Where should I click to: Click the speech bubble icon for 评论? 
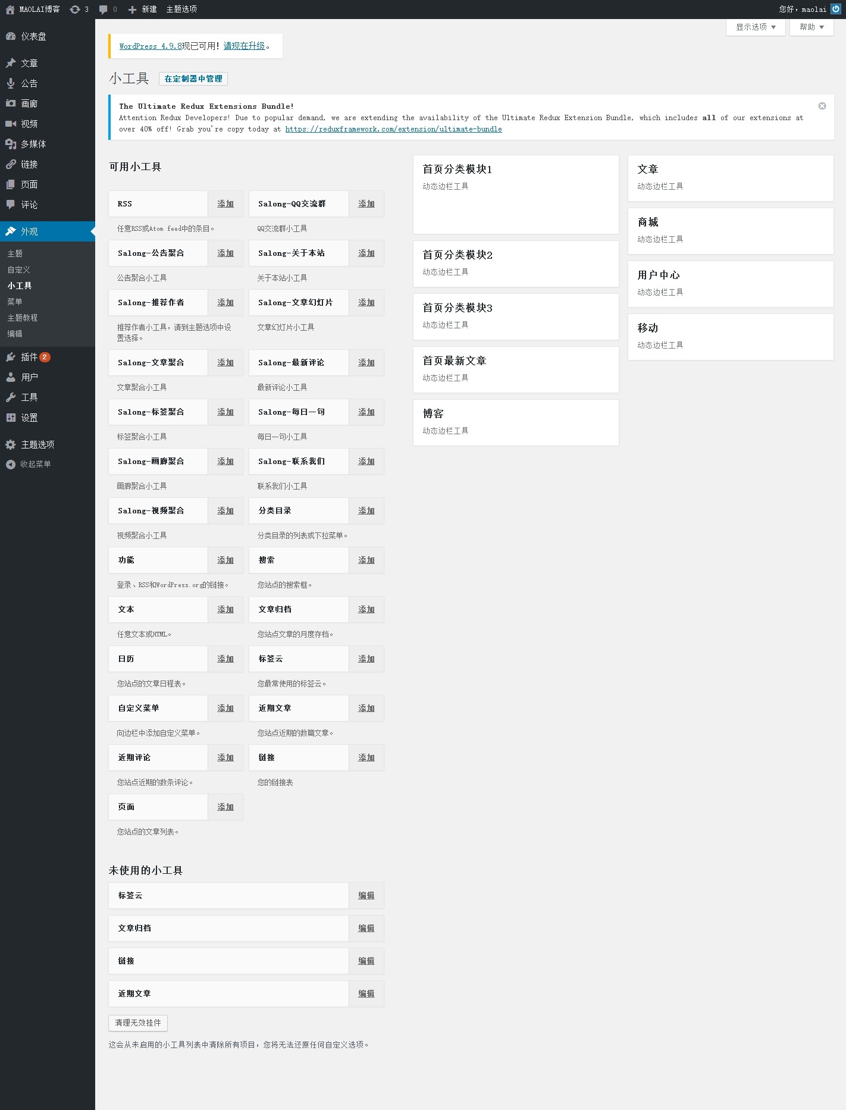click(11, 205)
